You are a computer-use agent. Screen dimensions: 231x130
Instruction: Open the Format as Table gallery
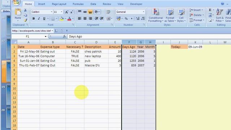170,15
